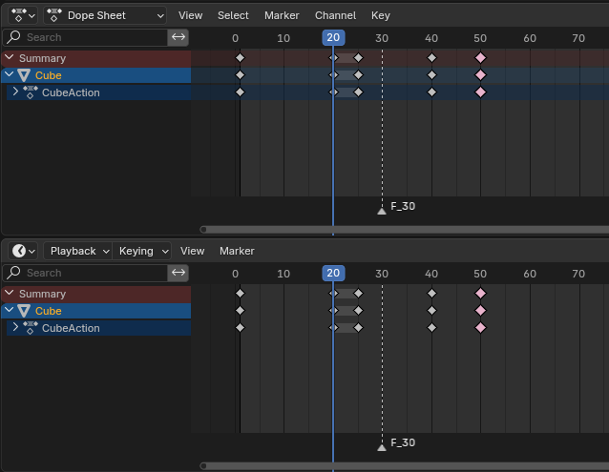The height and width of the screenshot is (472, 609).
Task: Toggle invert filter beside Dope Sheet search
Action: 178,37
